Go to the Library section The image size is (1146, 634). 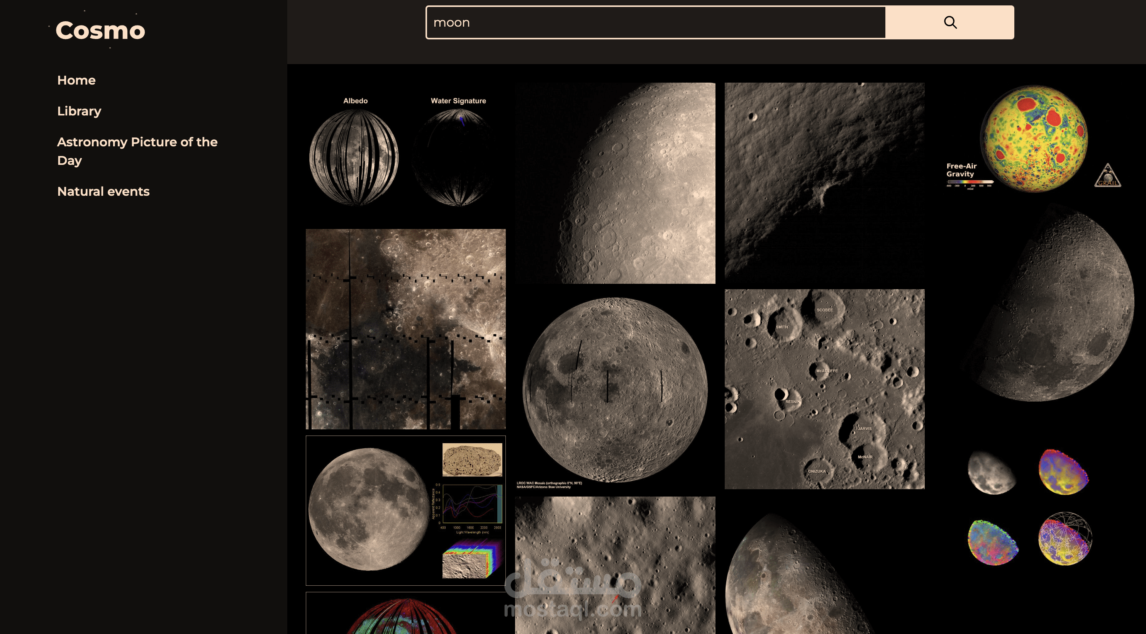79,111
